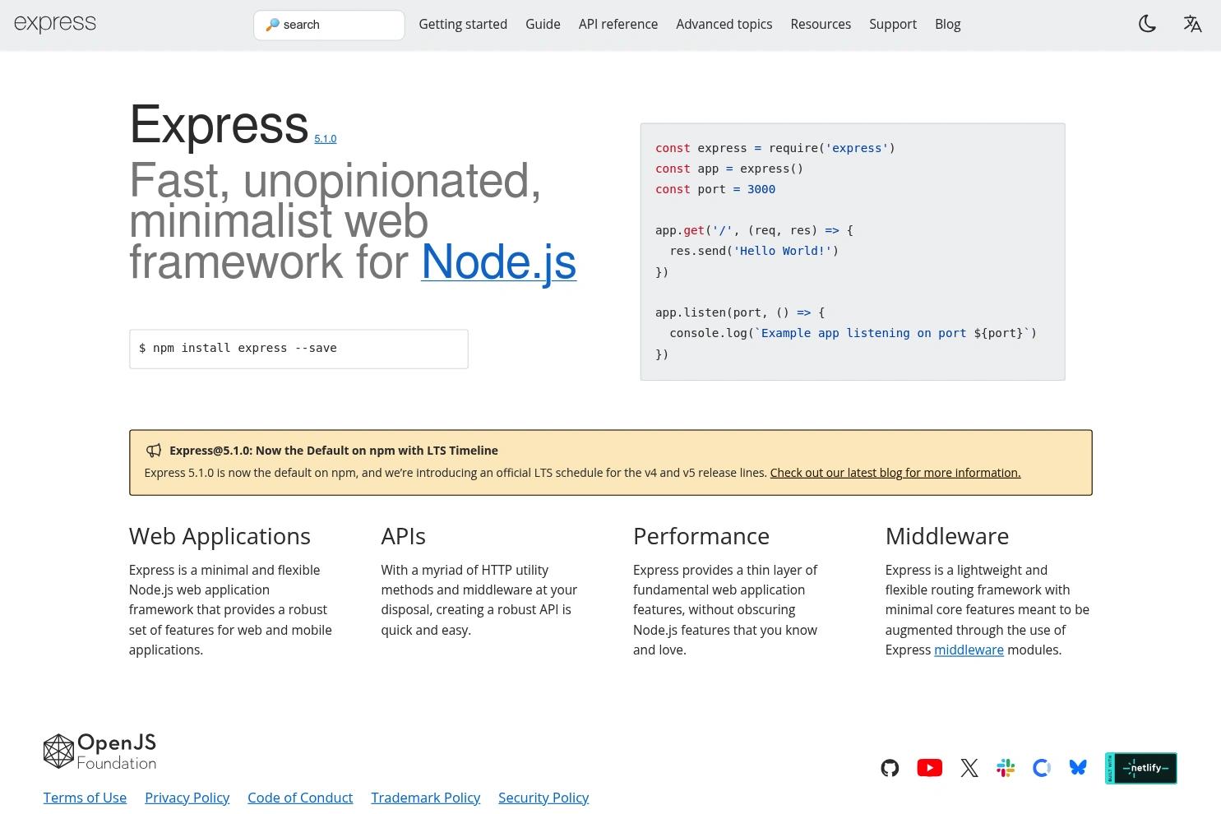
Task: Open the API reference menu
Action: point(618,24)
